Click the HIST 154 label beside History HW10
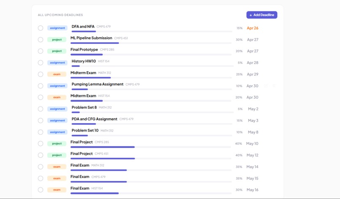340x199 pixels. [104, 62]
